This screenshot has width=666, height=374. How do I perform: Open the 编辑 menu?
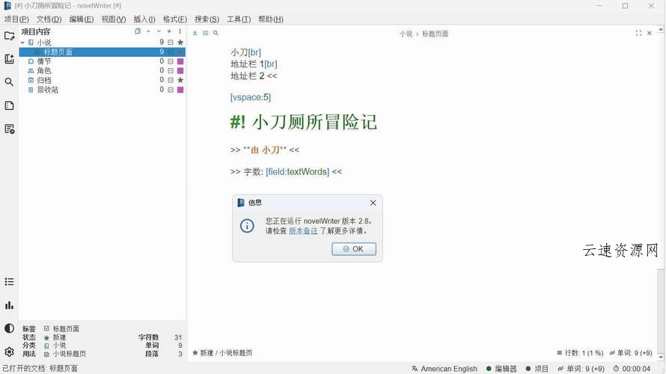(82, 19)
